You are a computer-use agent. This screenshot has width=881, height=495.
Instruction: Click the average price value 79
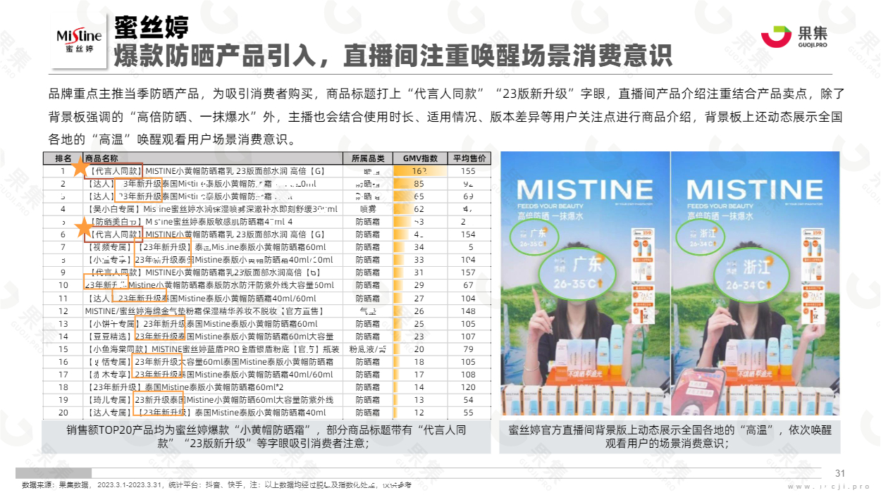point(469,349)
